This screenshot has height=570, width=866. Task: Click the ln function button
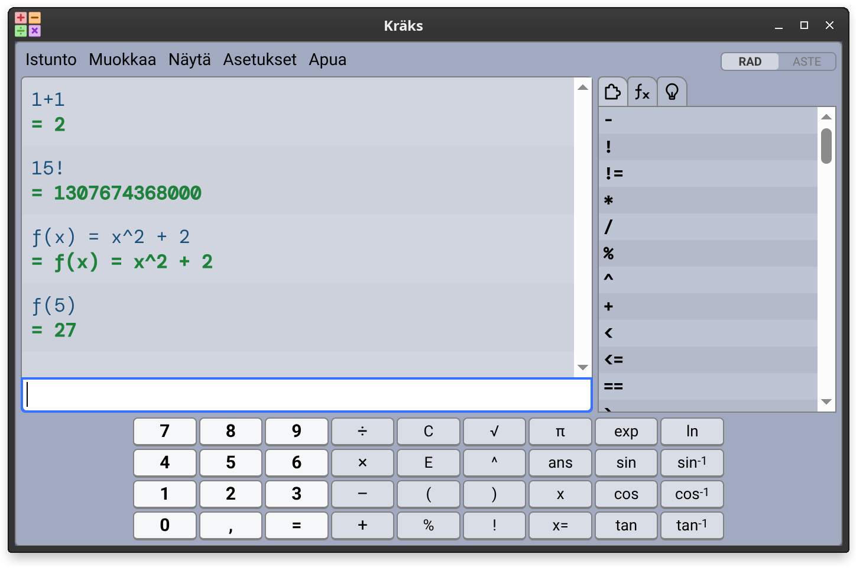tap(692, 431)
